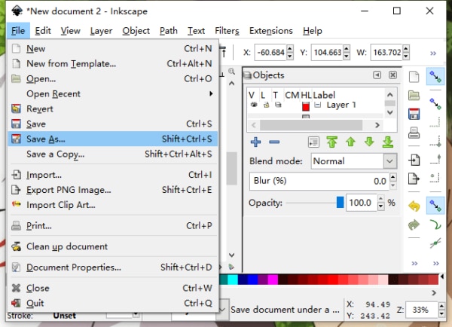Click the Print icon in commands bar
This screenshot has width=452, height=327.
414,133
